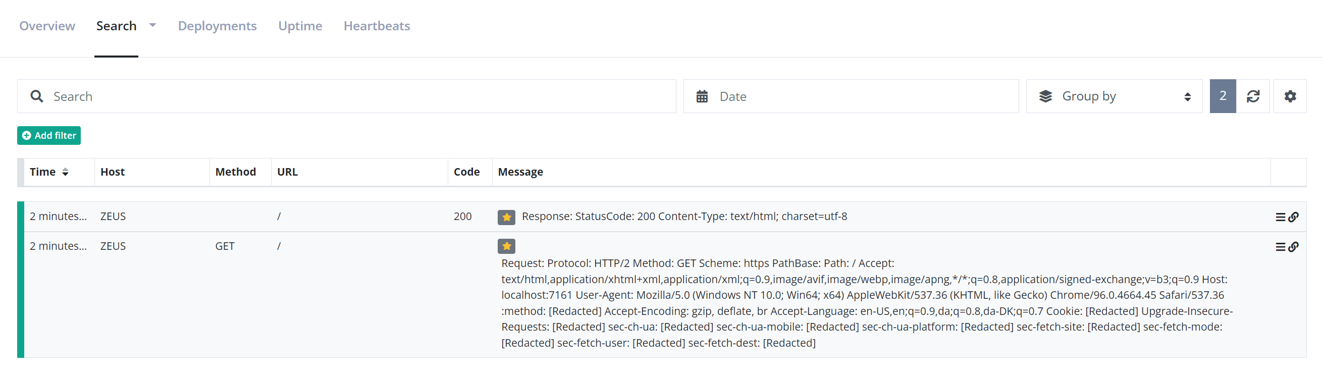Click the permalink icon on the GET row
The height and width of the screenshot is (374, 1323).
(x=1293, y=247)
